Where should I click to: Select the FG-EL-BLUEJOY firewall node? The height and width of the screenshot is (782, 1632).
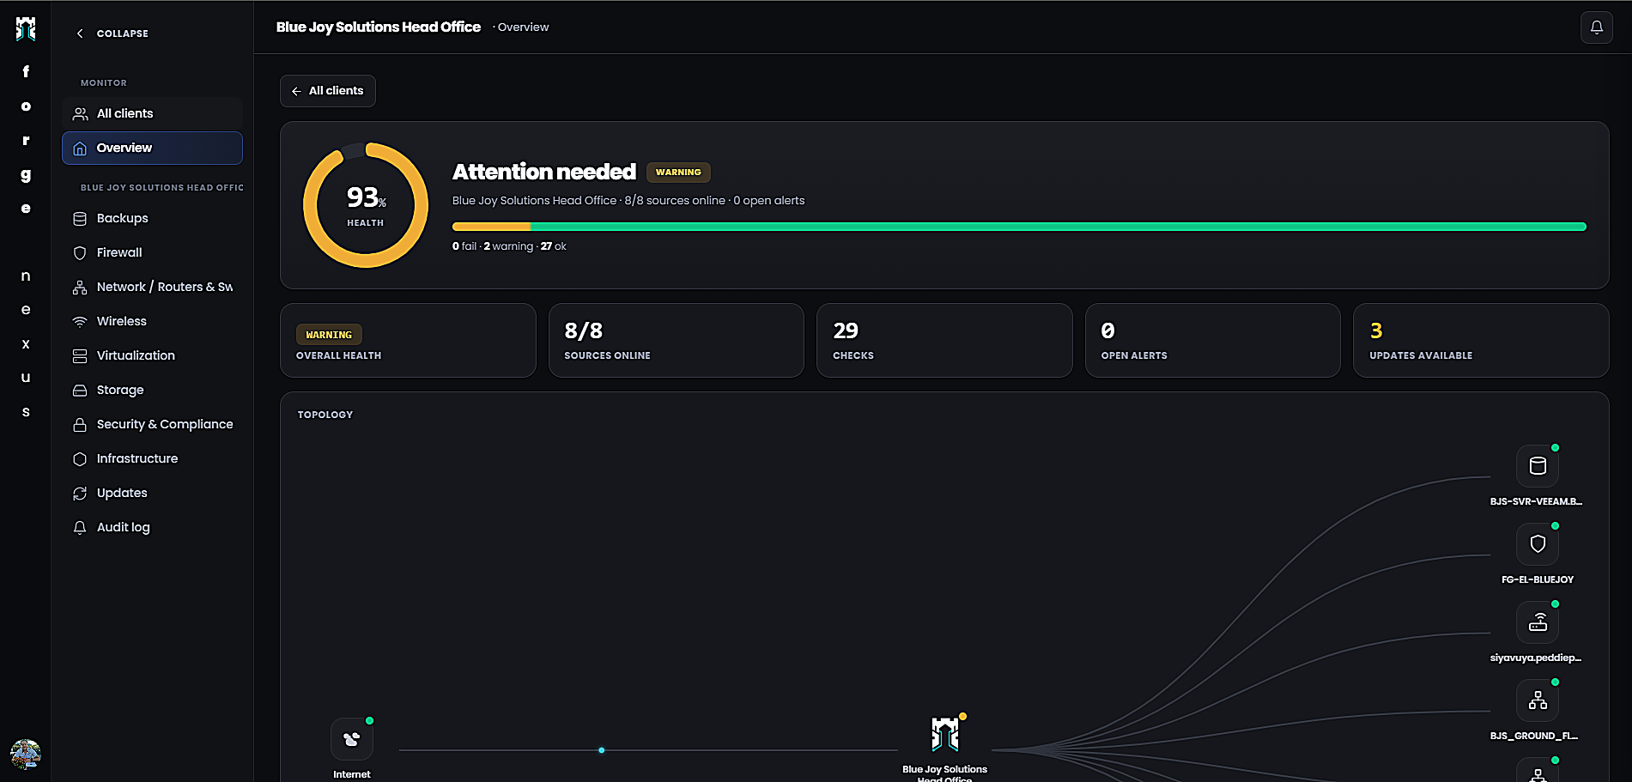pyautogui.click(x=1538, y=544)
